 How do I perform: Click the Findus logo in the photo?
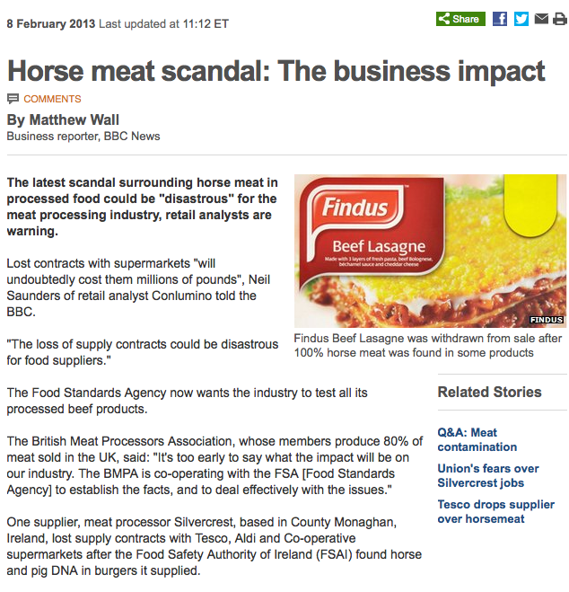point(355,208)
